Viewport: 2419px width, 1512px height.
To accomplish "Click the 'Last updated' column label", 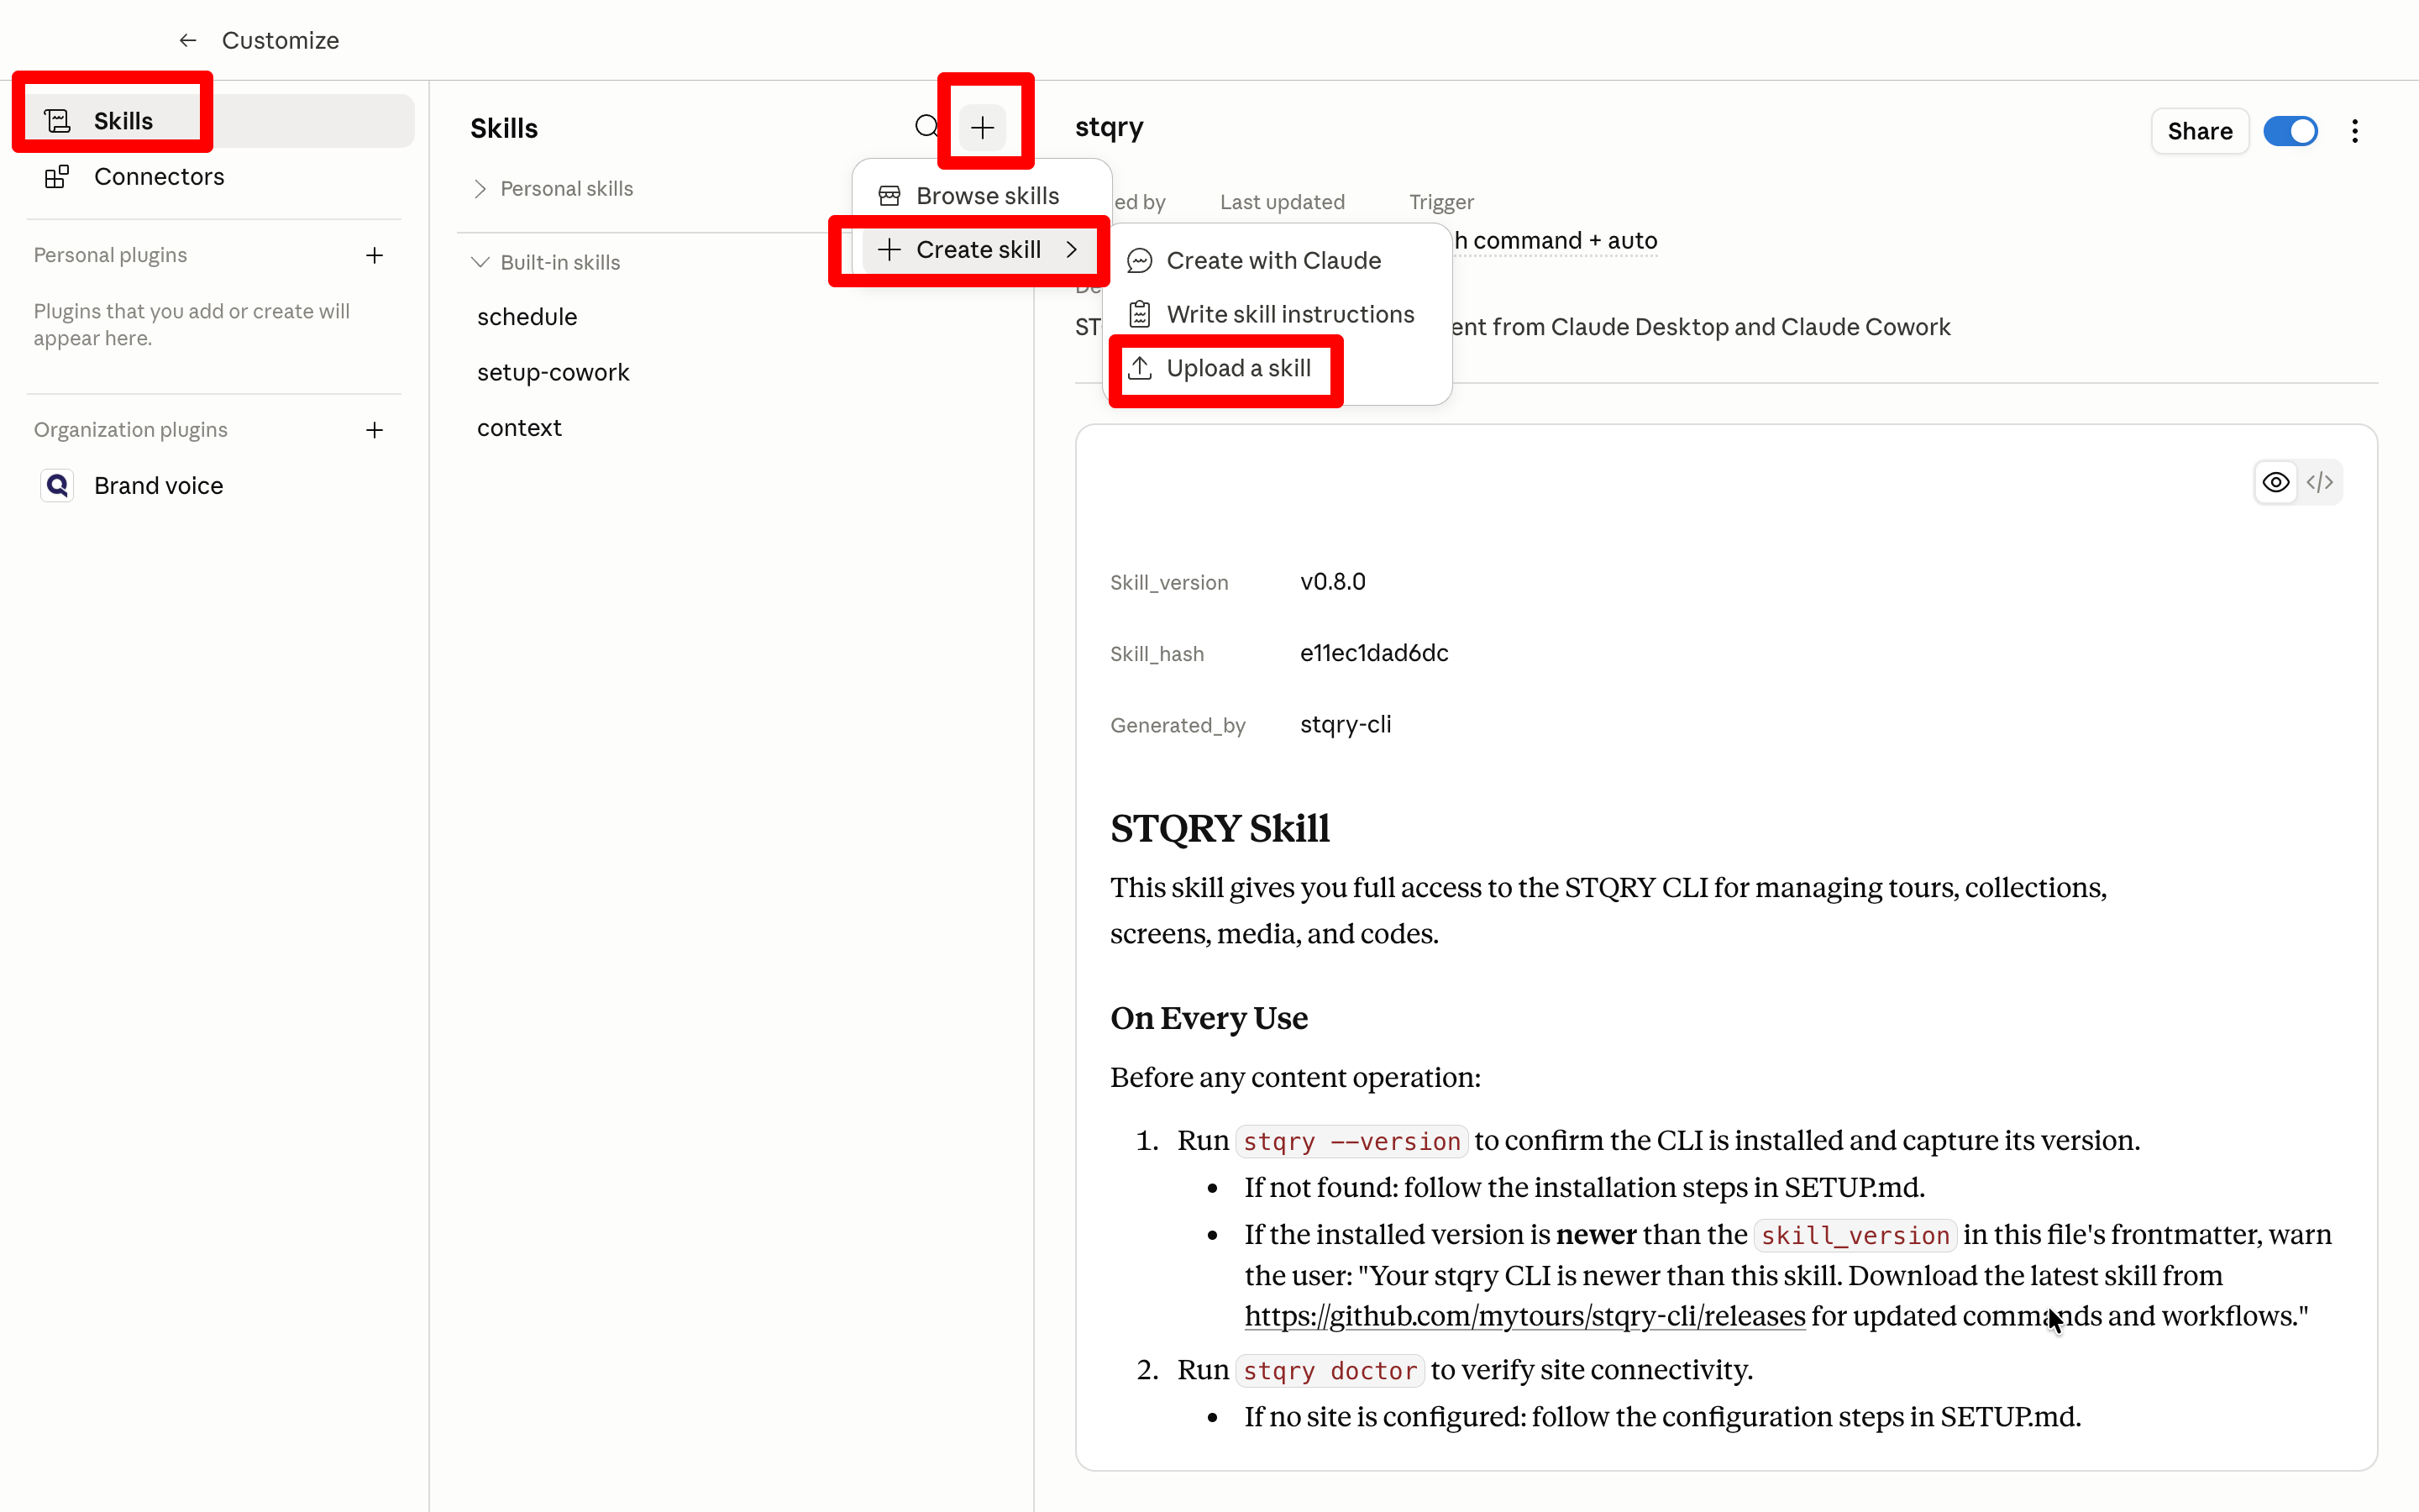I will [x=1282, y=202].
